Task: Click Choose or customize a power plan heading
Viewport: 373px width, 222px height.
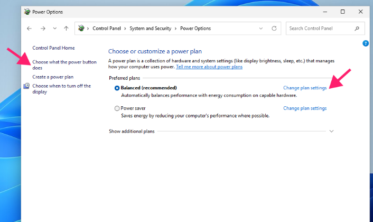Action: click(x=155, y=51)
